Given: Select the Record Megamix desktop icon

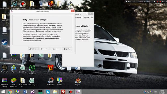Looking at the screenshot, I should pyautogui.click(x=32, y=58).
